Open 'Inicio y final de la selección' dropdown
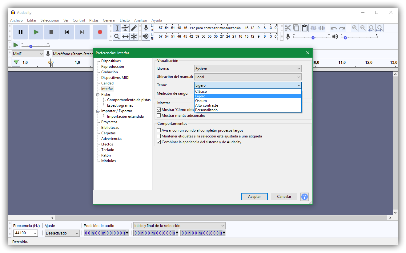 [x=179, y=226]
